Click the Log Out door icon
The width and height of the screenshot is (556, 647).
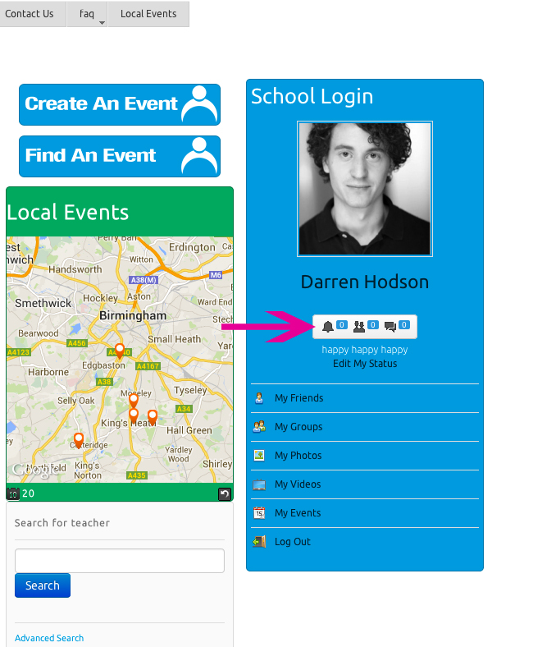pos(259,542)
